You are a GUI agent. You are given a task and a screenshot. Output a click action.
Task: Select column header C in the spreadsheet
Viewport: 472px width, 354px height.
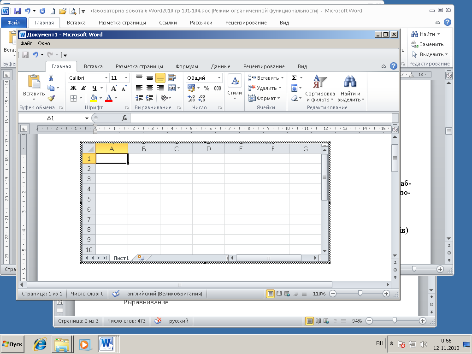coord(177,149)
